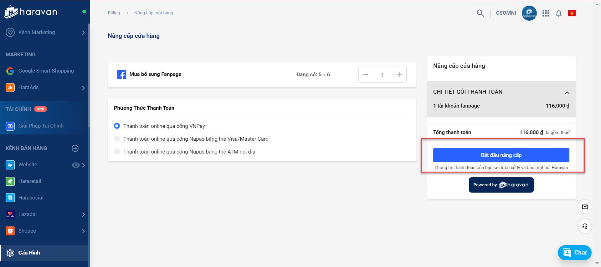Open Google Smart Shopping menu item

tap(46, 71)
